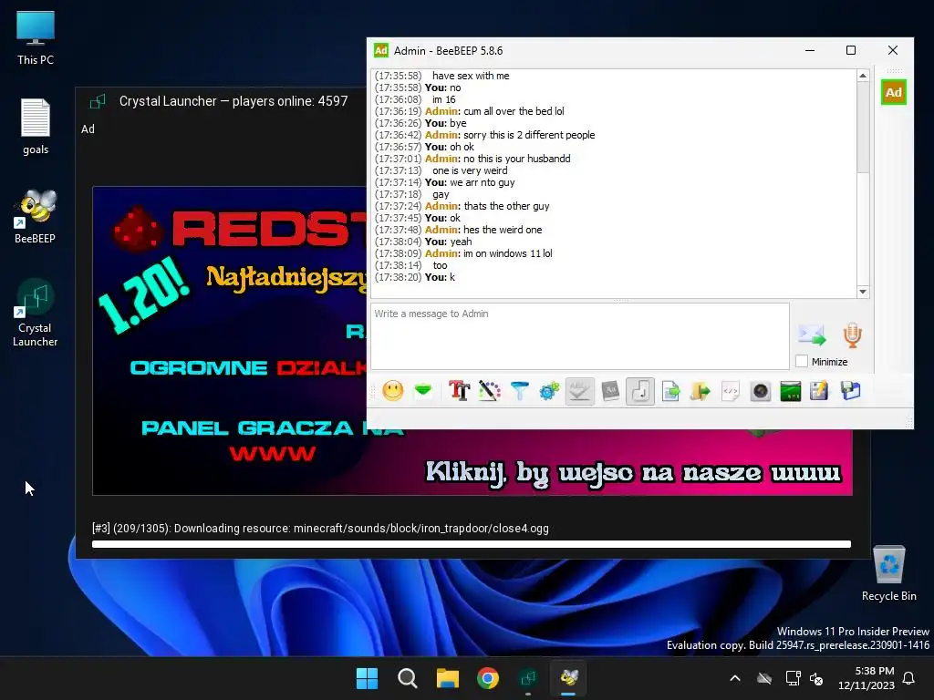Switch to Crystal Launcher via taskbar icon

[528, 678]
